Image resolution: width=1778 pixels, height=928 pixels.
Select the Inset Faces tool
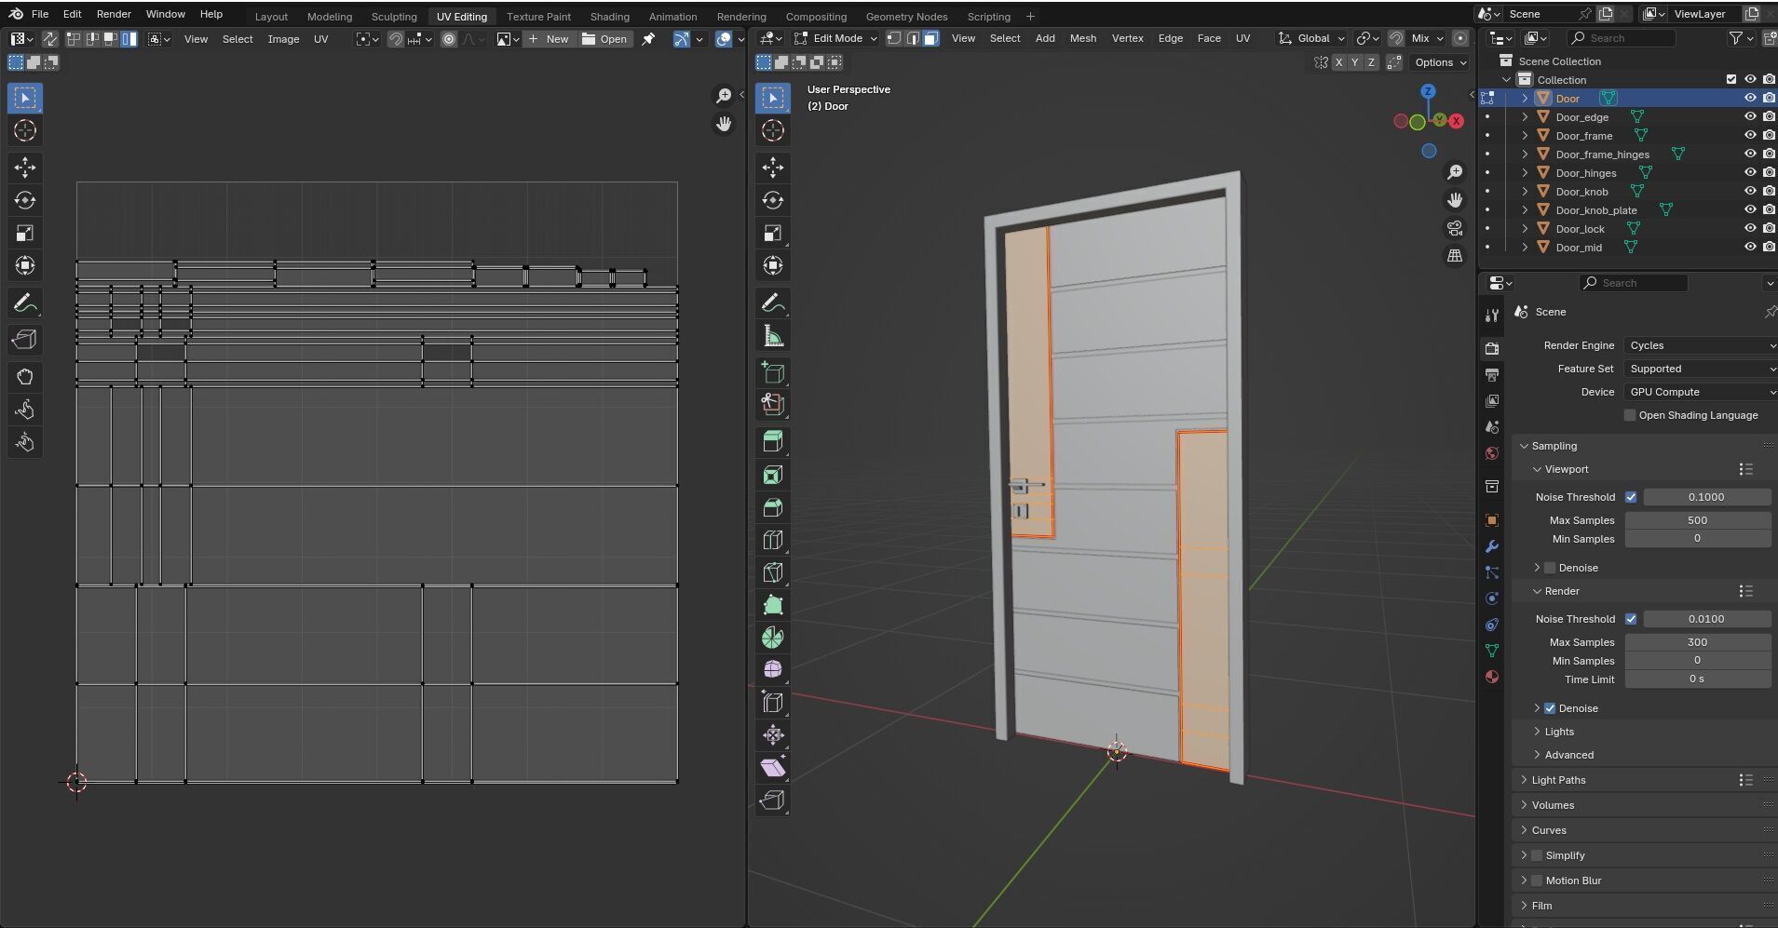[x=773, y=476]
